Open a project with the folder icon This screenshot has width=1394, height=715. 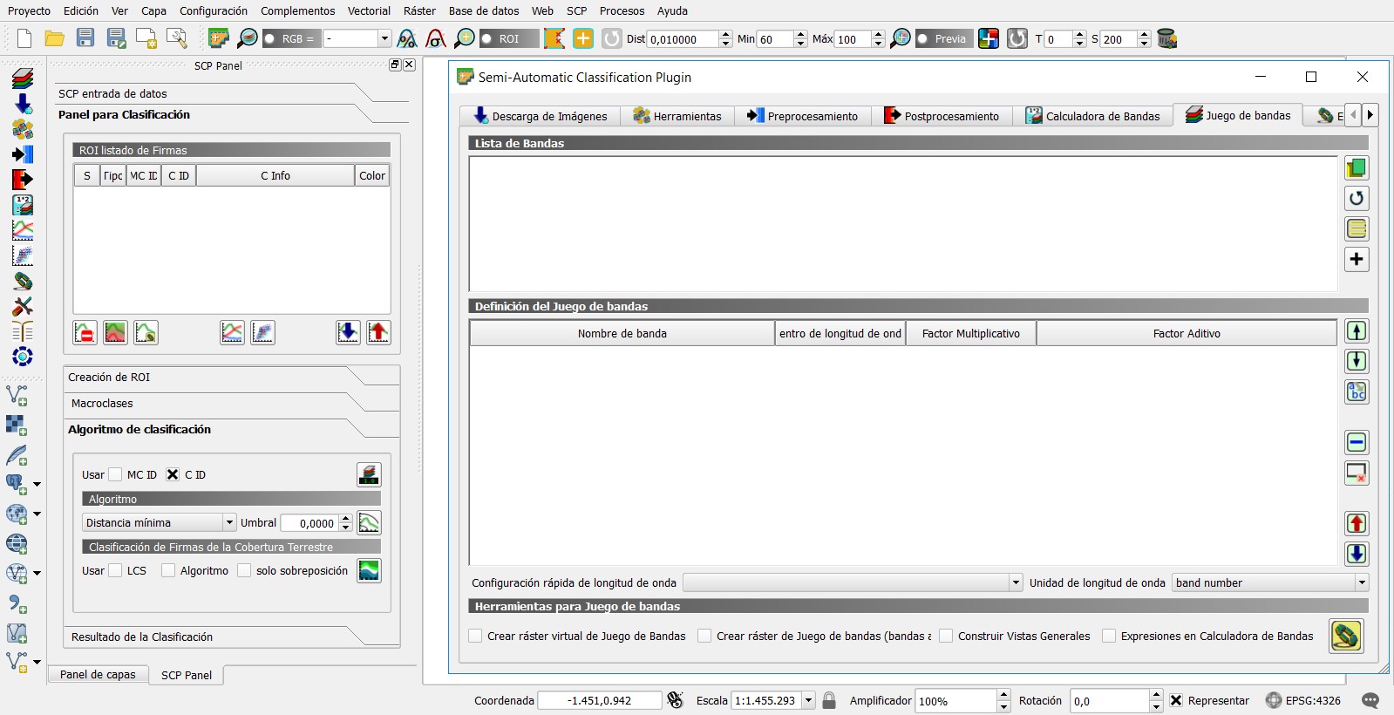(x=55, y=38)
